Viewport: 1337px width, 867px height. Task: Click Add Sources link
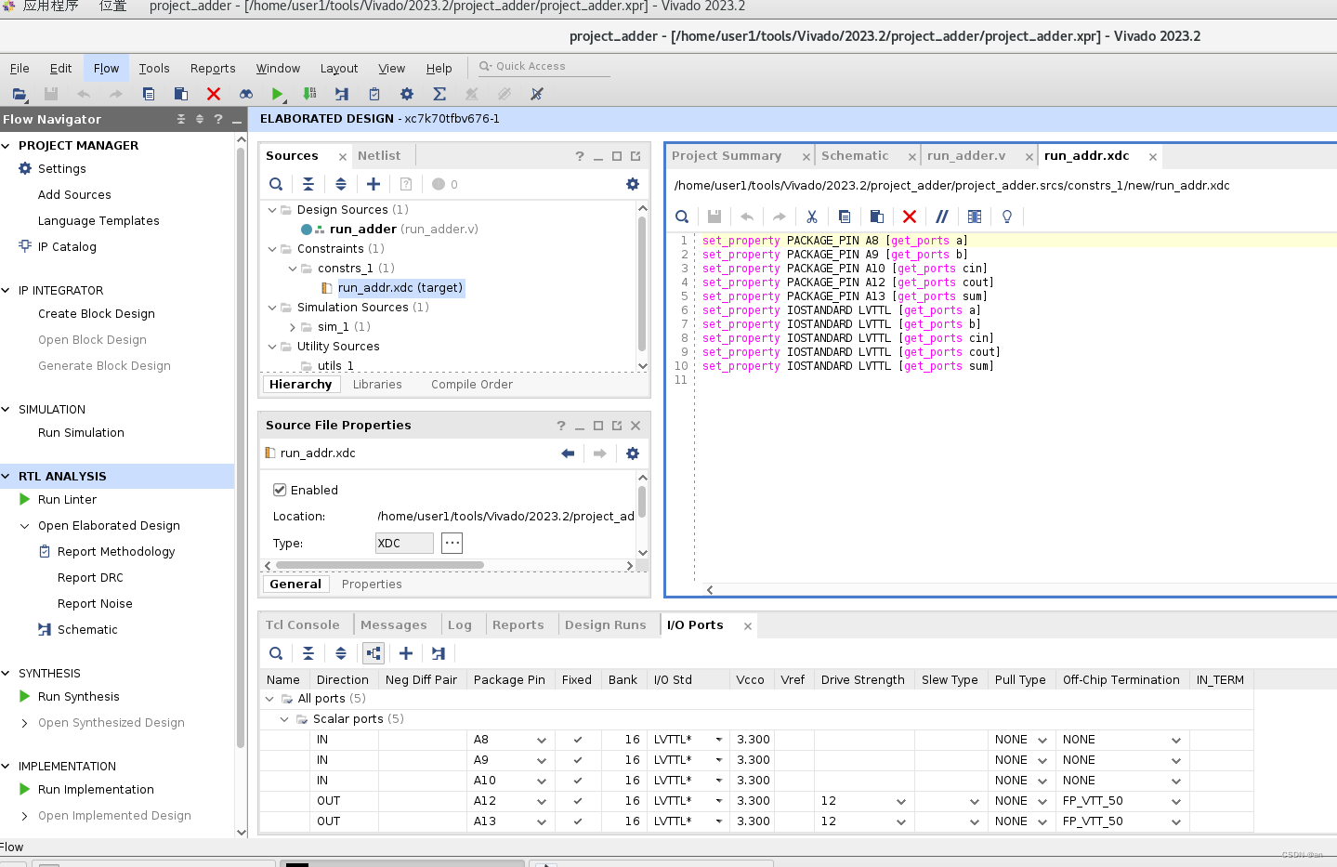click(x=74, y=195)
